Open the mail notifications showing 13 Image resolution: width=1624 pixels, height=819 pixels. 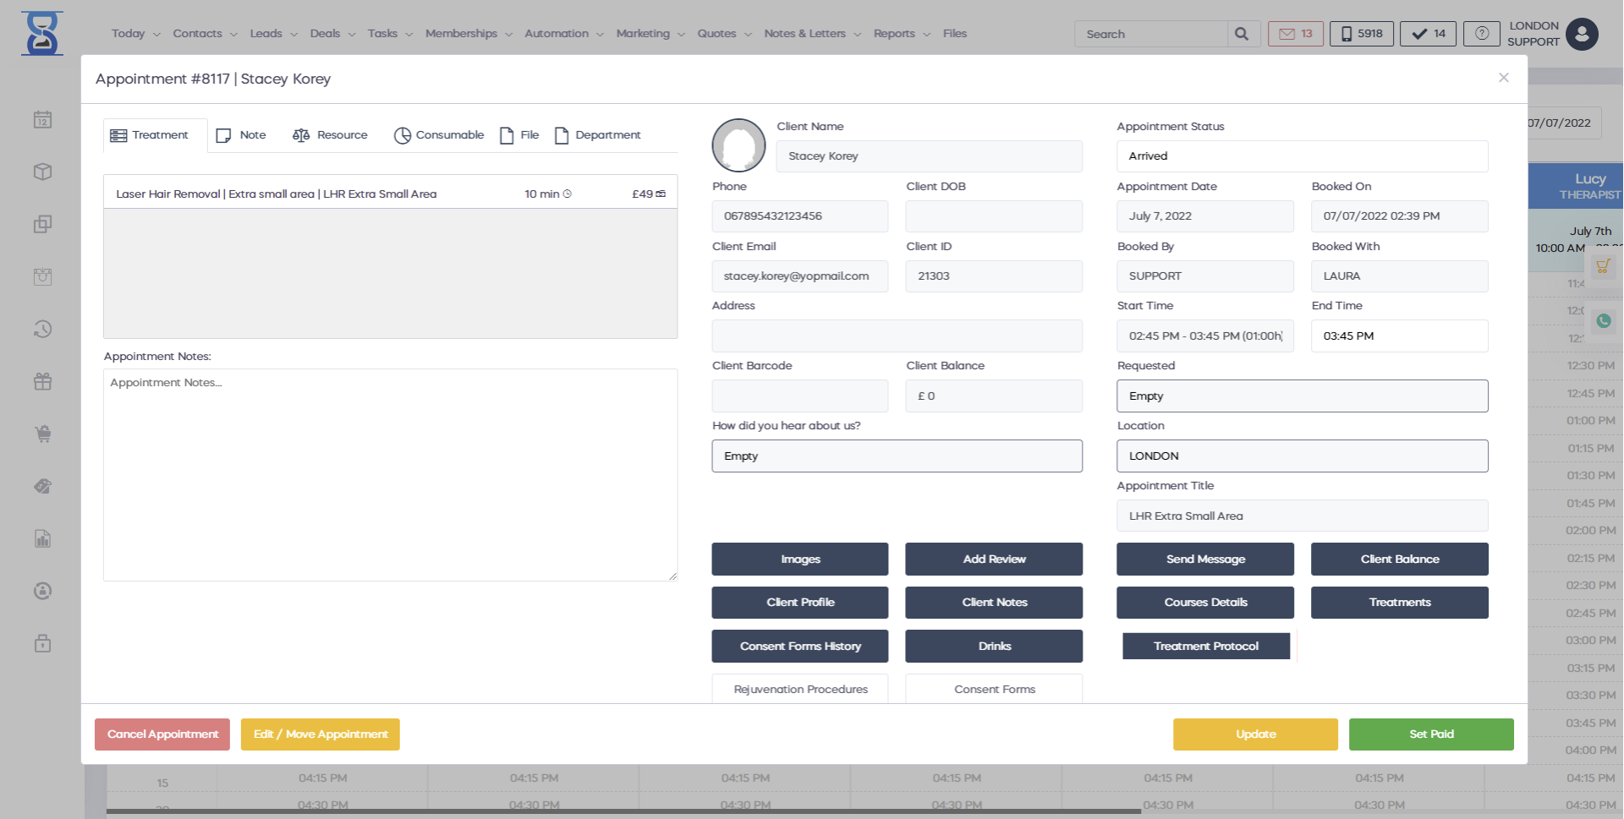(x=1295, y=34)
